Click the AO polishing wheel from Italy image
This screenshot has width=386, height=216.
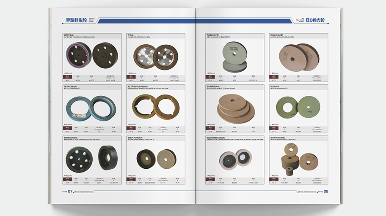[x=156, y=159]
